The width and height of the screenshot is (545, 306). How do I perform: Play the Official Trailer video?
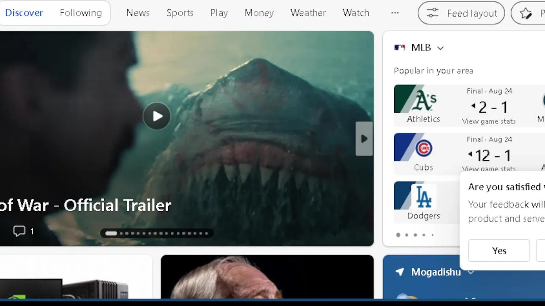tap(157, 116)
